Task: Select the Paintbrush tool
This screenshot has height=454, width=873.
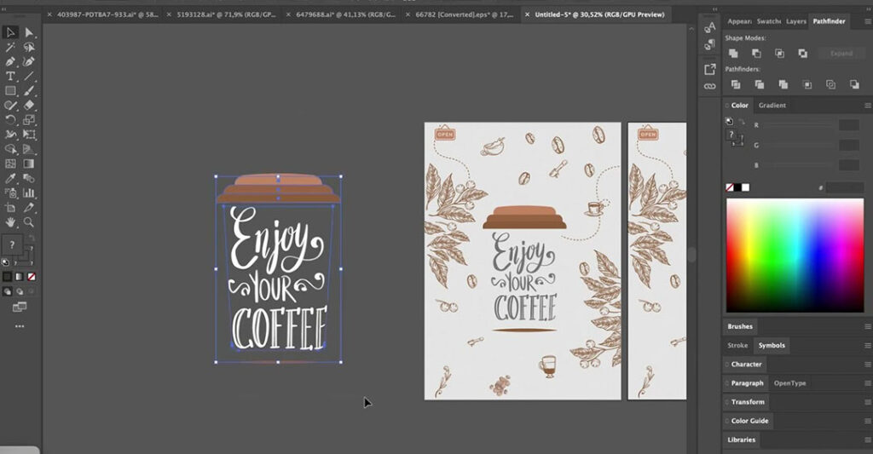Action: 29,90
